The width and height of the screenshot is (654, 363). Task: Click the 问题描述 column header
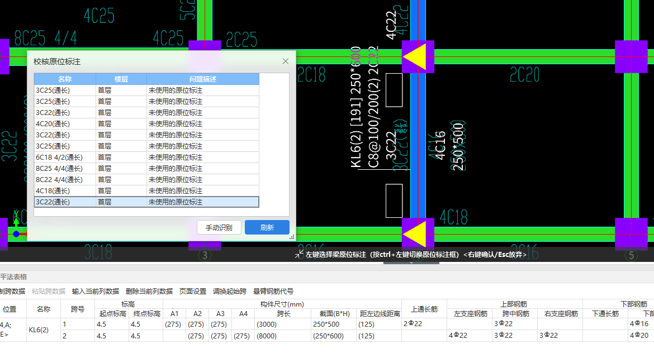203,79
